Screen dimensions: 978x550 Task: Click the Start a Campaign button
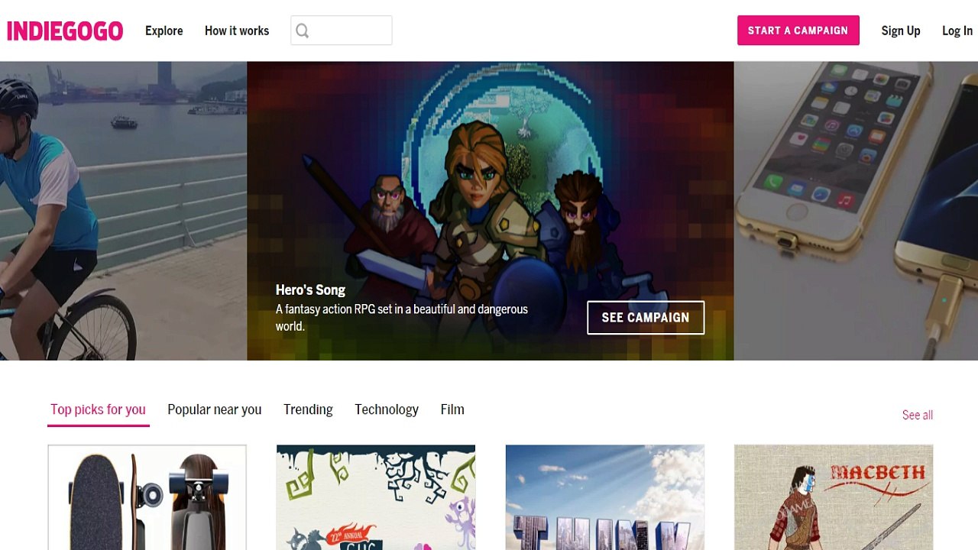click(x=798, y=31)
